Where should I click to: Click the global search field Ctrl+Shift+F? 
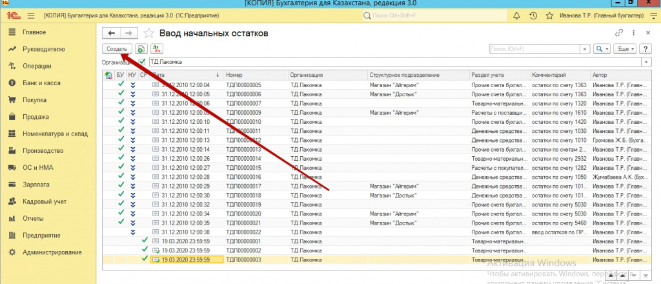pos(434,16)
